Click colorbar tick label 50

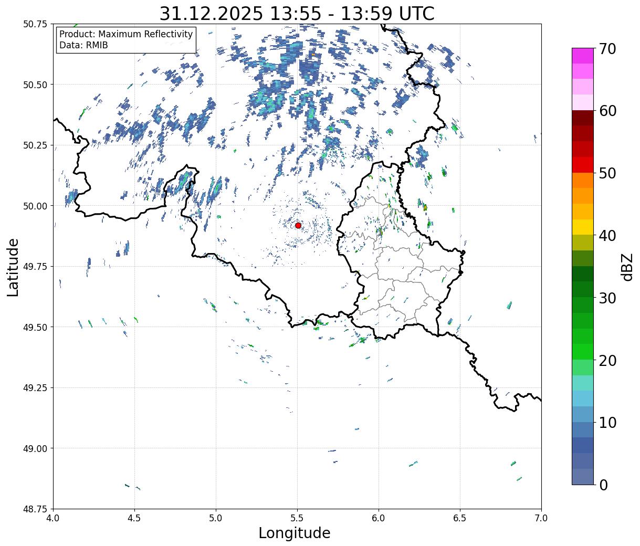click(607, 173)
